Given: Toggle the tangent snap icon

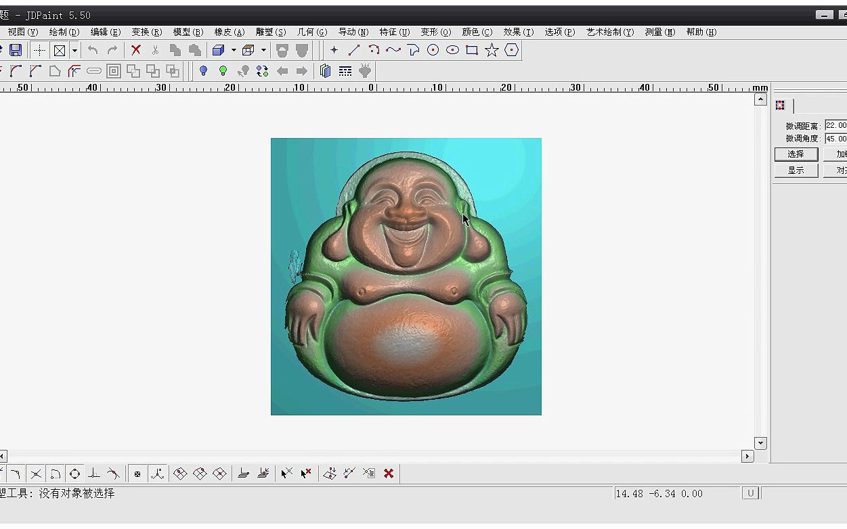Looking at the screenshot, I should pyautogui.click(x=114, y=474).
